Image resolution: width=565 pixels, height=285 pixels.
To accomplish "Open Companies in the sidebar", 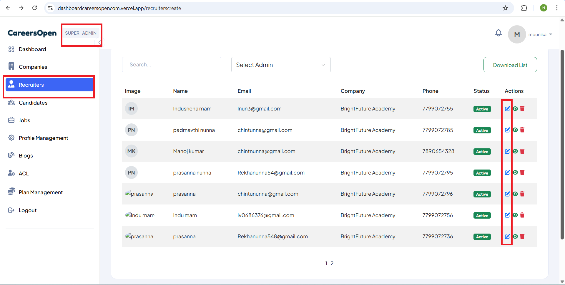I will pos(33,67).
